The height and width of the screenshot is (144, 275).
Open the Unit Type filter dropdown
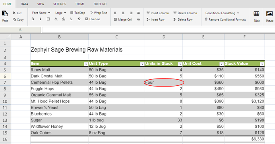pyautogui.click(x=142, y=64)
